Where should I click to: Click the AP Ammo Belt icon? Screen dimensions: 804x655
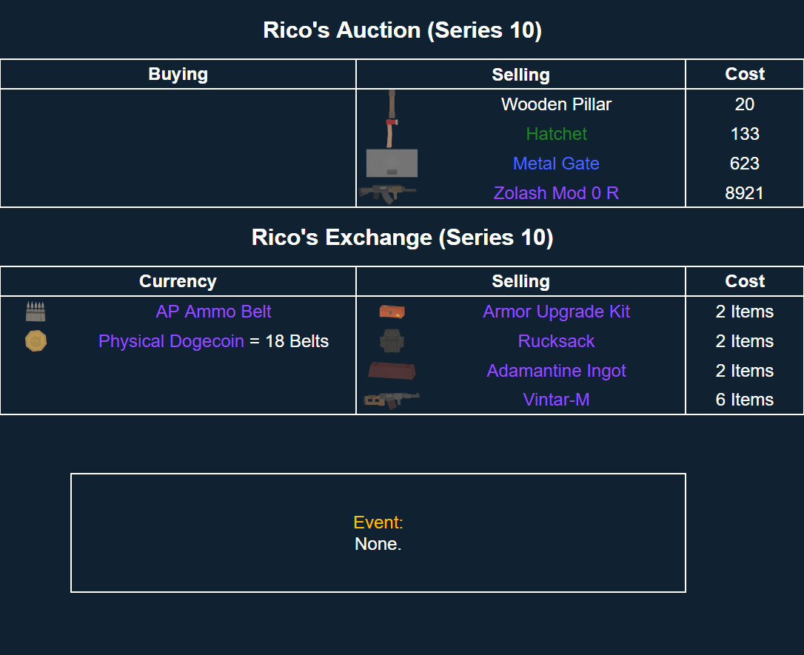point(36,312)
